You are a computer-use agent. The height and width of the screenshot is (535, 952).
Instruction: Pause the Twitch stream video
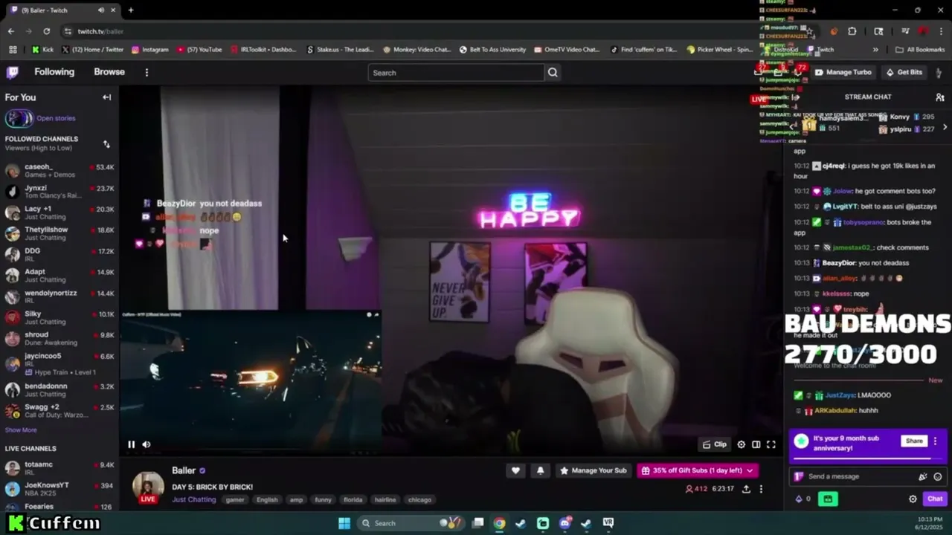pyautogui.click(x=131, y=444)
